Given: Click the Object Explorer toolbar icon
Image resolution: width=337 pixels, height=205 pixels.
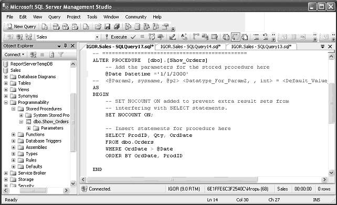Looking at the screenshot, I should click(146, 27).
